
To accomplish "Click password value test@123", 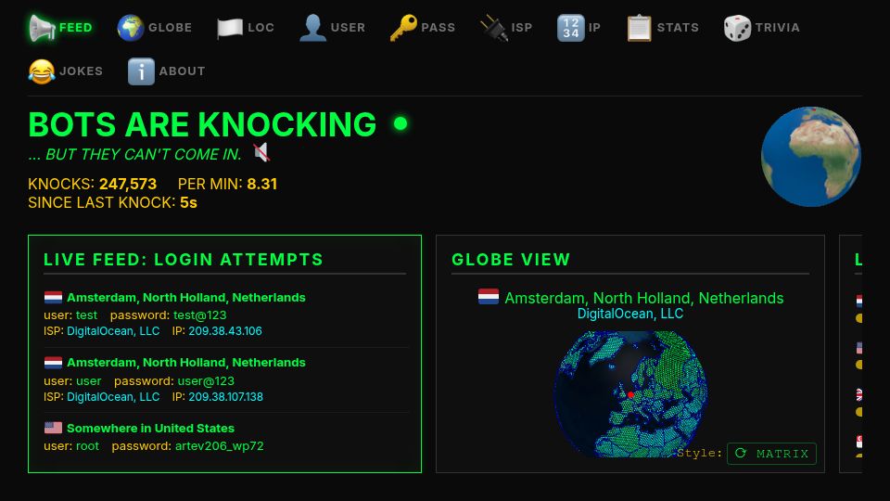I will [200, 315].
